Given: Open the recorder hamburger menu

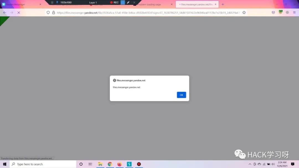Looking at the screenshot, I should [x=52, y=2].
